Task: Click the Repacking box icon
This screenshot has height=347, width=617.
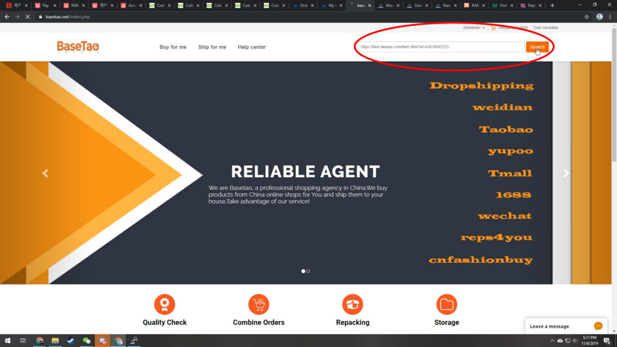Action: (352, 304)
